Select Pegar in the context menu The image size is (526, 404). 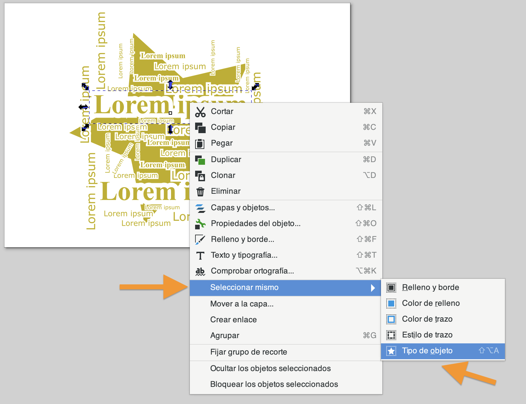click(x=286, y=143)
